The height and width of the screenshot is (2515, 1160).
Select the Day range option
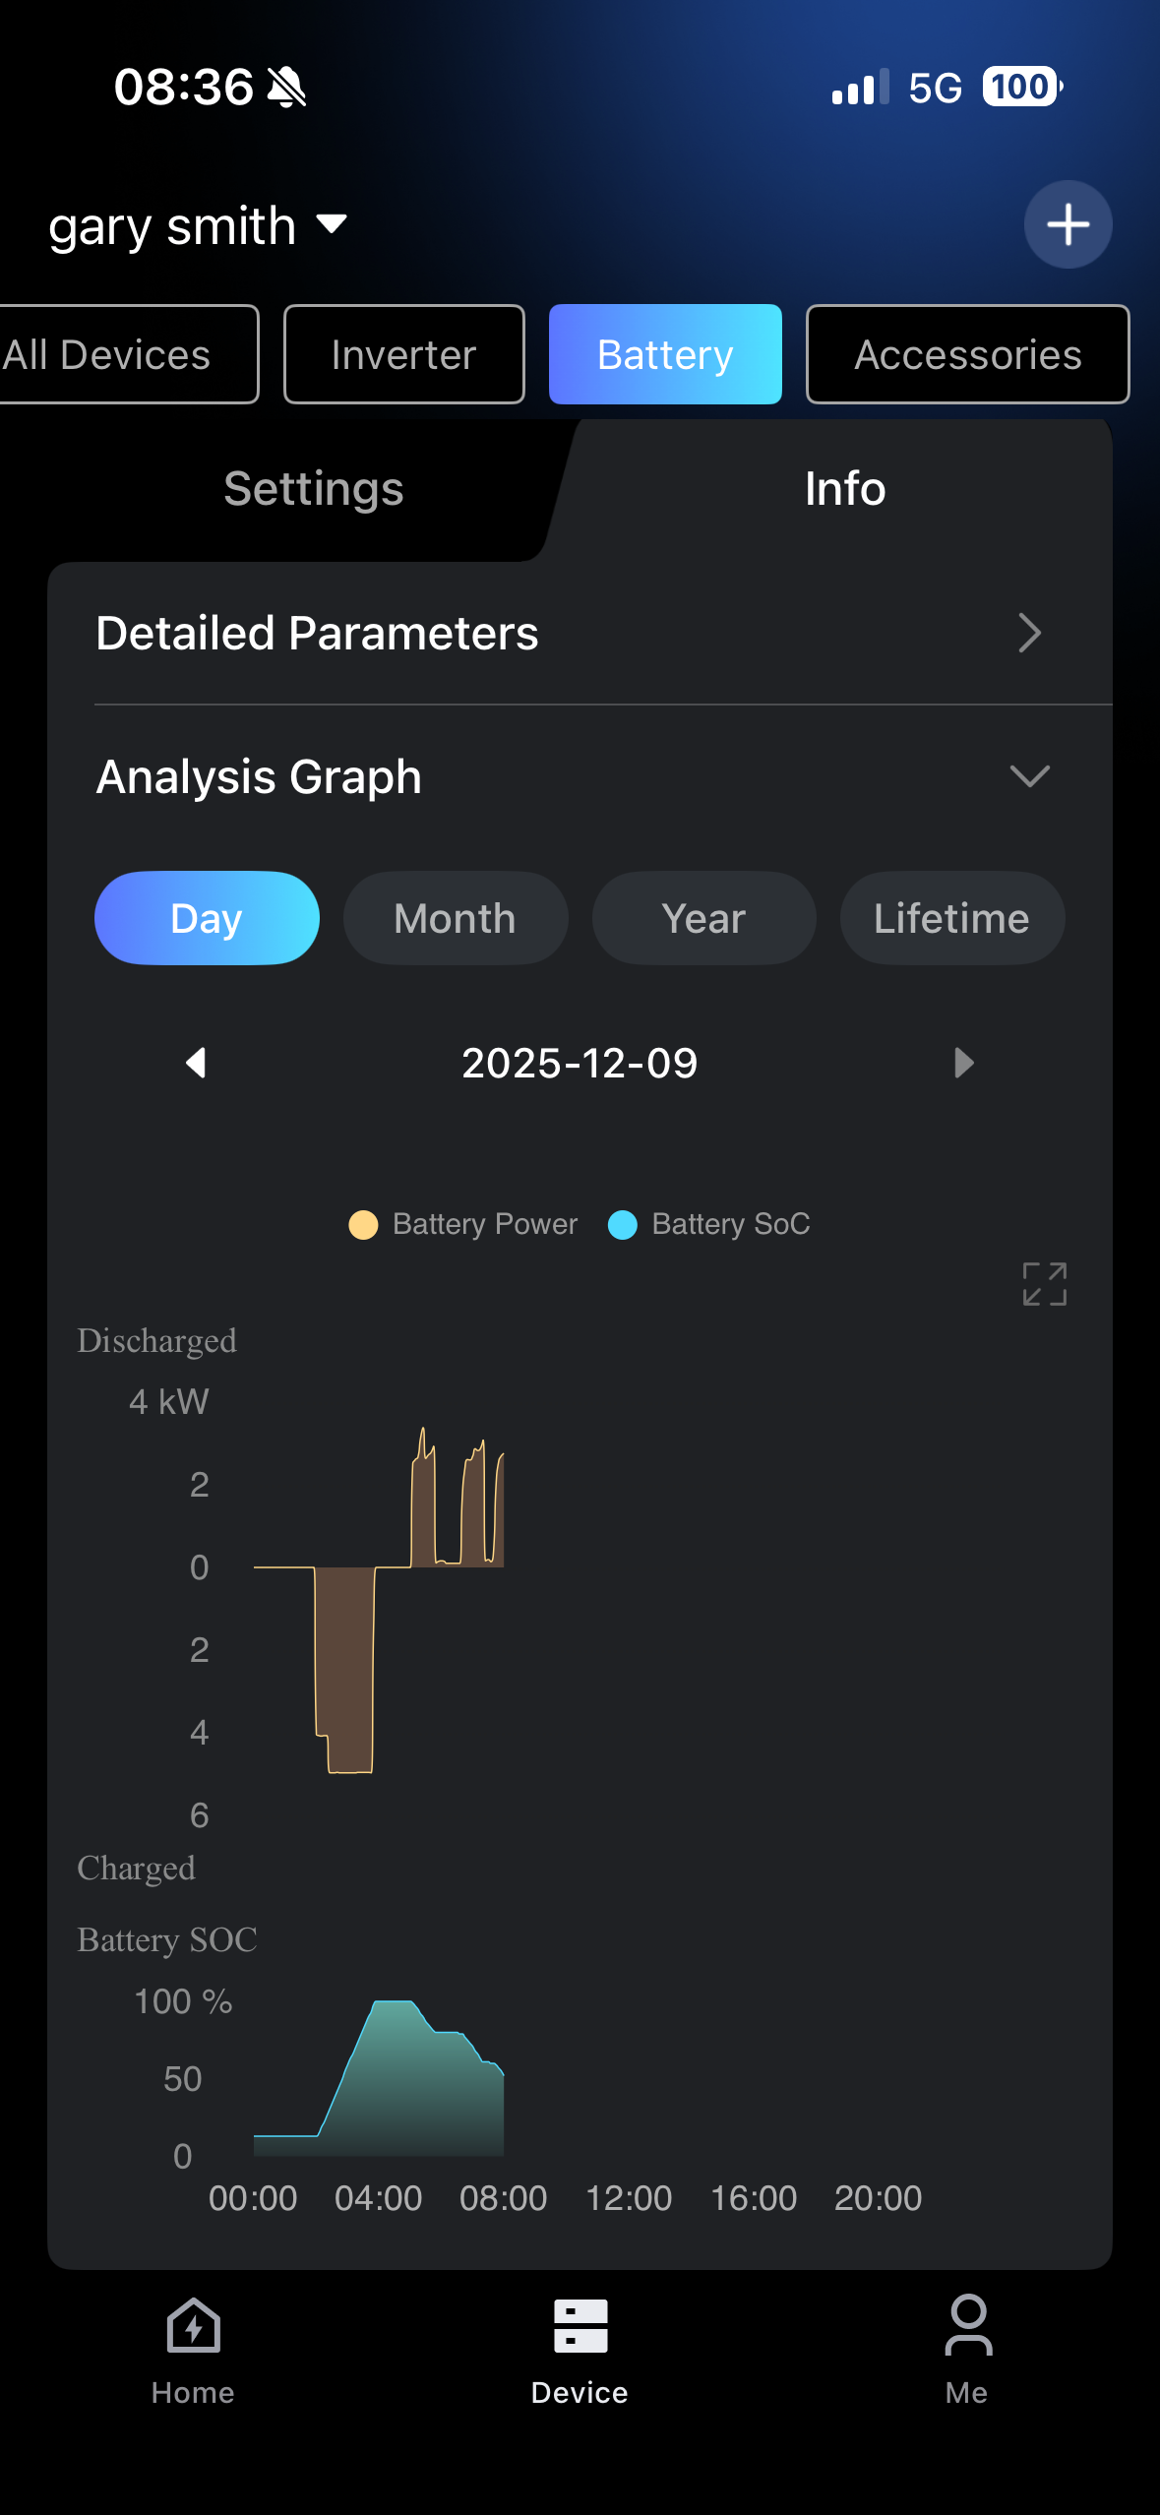point(207,918)
